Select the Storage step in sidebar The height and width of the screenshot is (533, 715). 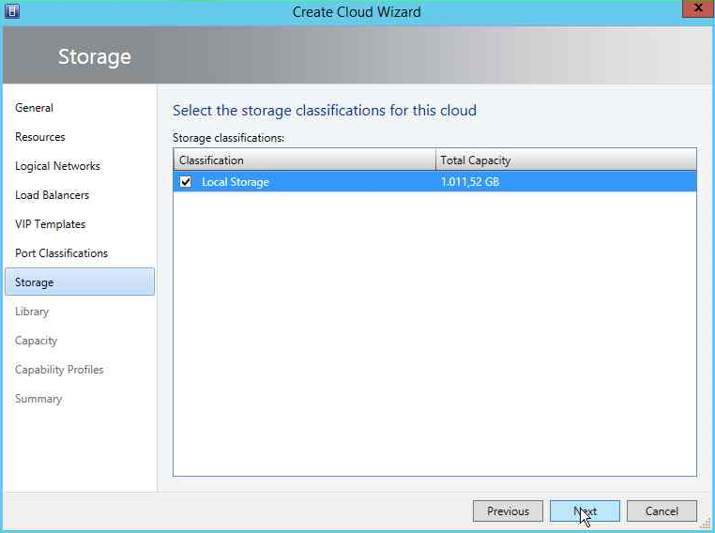(80, 282)
